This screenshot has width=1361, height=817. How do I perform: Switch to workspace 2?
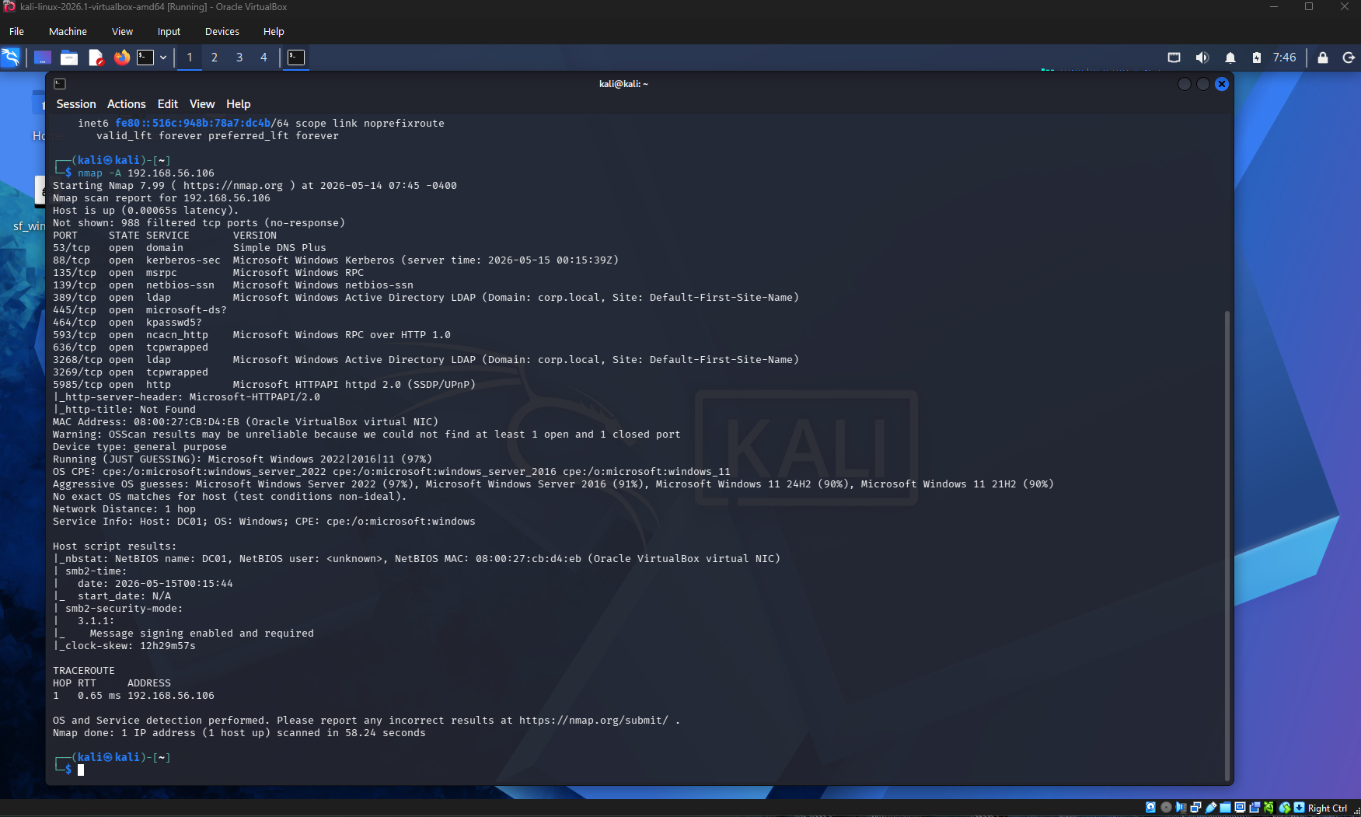pyautogui.click(x=215, y=58)
